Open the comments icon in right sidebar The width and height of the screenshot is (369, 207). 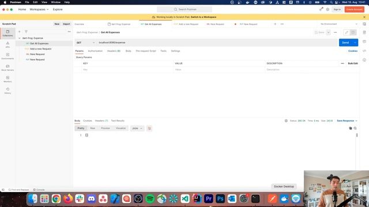tap(364, 41)
